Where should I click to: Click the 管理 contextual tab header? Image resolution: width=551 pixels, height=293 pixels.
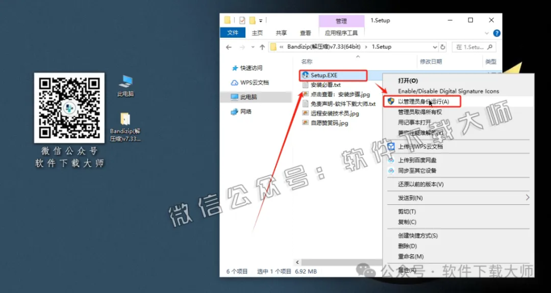341,21
